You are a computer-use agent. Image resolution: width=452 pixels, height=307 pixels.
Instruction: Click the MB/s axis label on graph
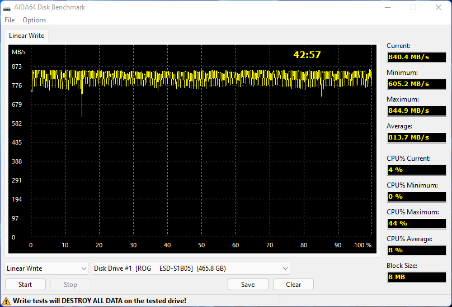click(x=18, y=52)
